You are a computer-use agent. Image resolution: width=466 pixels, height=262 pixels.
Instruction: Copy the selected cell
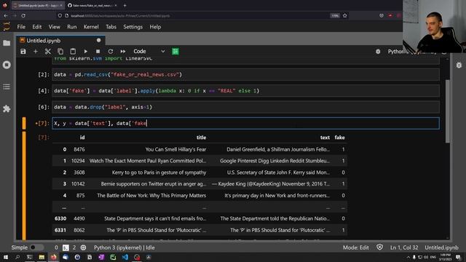pyautogui.click(x=60, y=52)
